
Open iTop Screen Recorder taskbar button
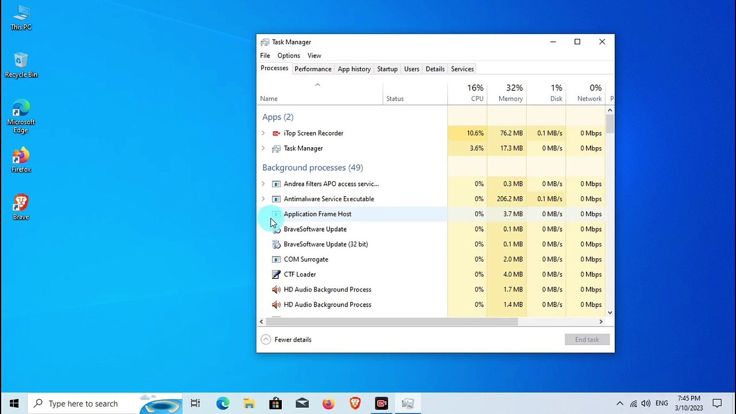pyautogui.click(x=382, y=404)
